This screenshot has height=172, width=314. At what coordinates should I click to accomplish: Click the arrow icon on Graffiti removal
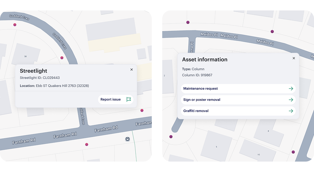(x=291, y=111)
